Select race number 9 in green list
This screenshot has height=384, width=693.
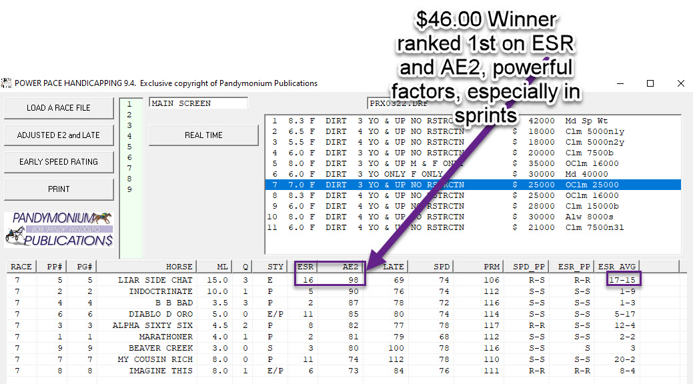129,189
